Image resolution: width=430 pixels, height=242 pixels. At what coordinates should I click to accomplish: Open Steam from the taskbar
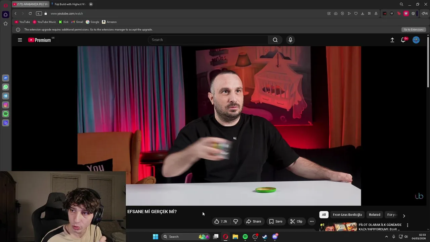tap(265, 237)
